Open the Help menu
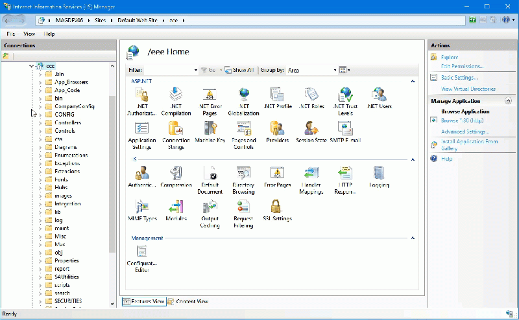Screen dimensions: 519x320 49,34
